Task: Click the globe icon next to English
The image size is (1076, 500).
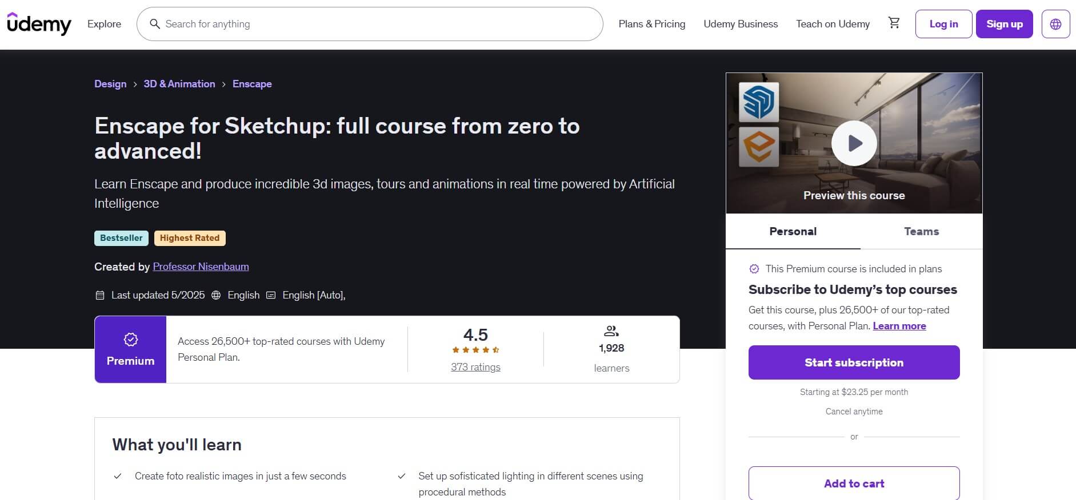Action: (216, 295)
